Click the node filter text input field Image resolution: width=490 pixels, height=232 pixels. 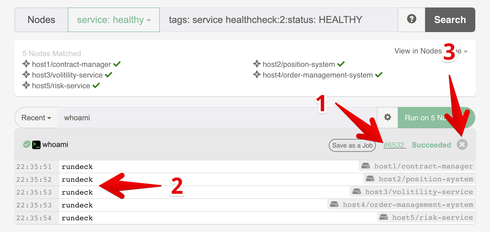[279, 20]
